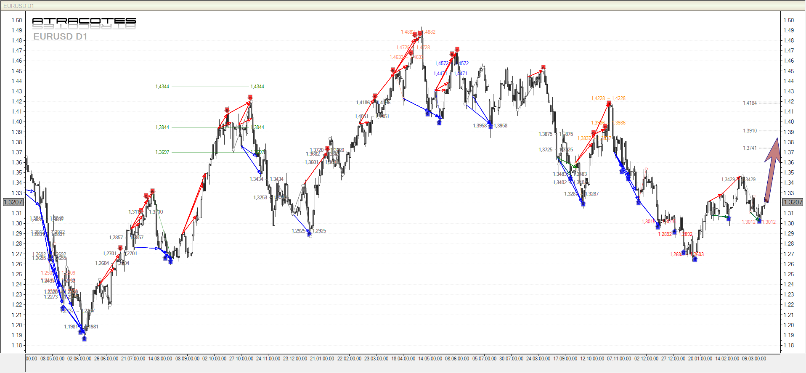Image resolution: width=806 pixels, height=373 pixels.
Task: Select the red sell marker at the 1,4228 peak
Action: 609,103
